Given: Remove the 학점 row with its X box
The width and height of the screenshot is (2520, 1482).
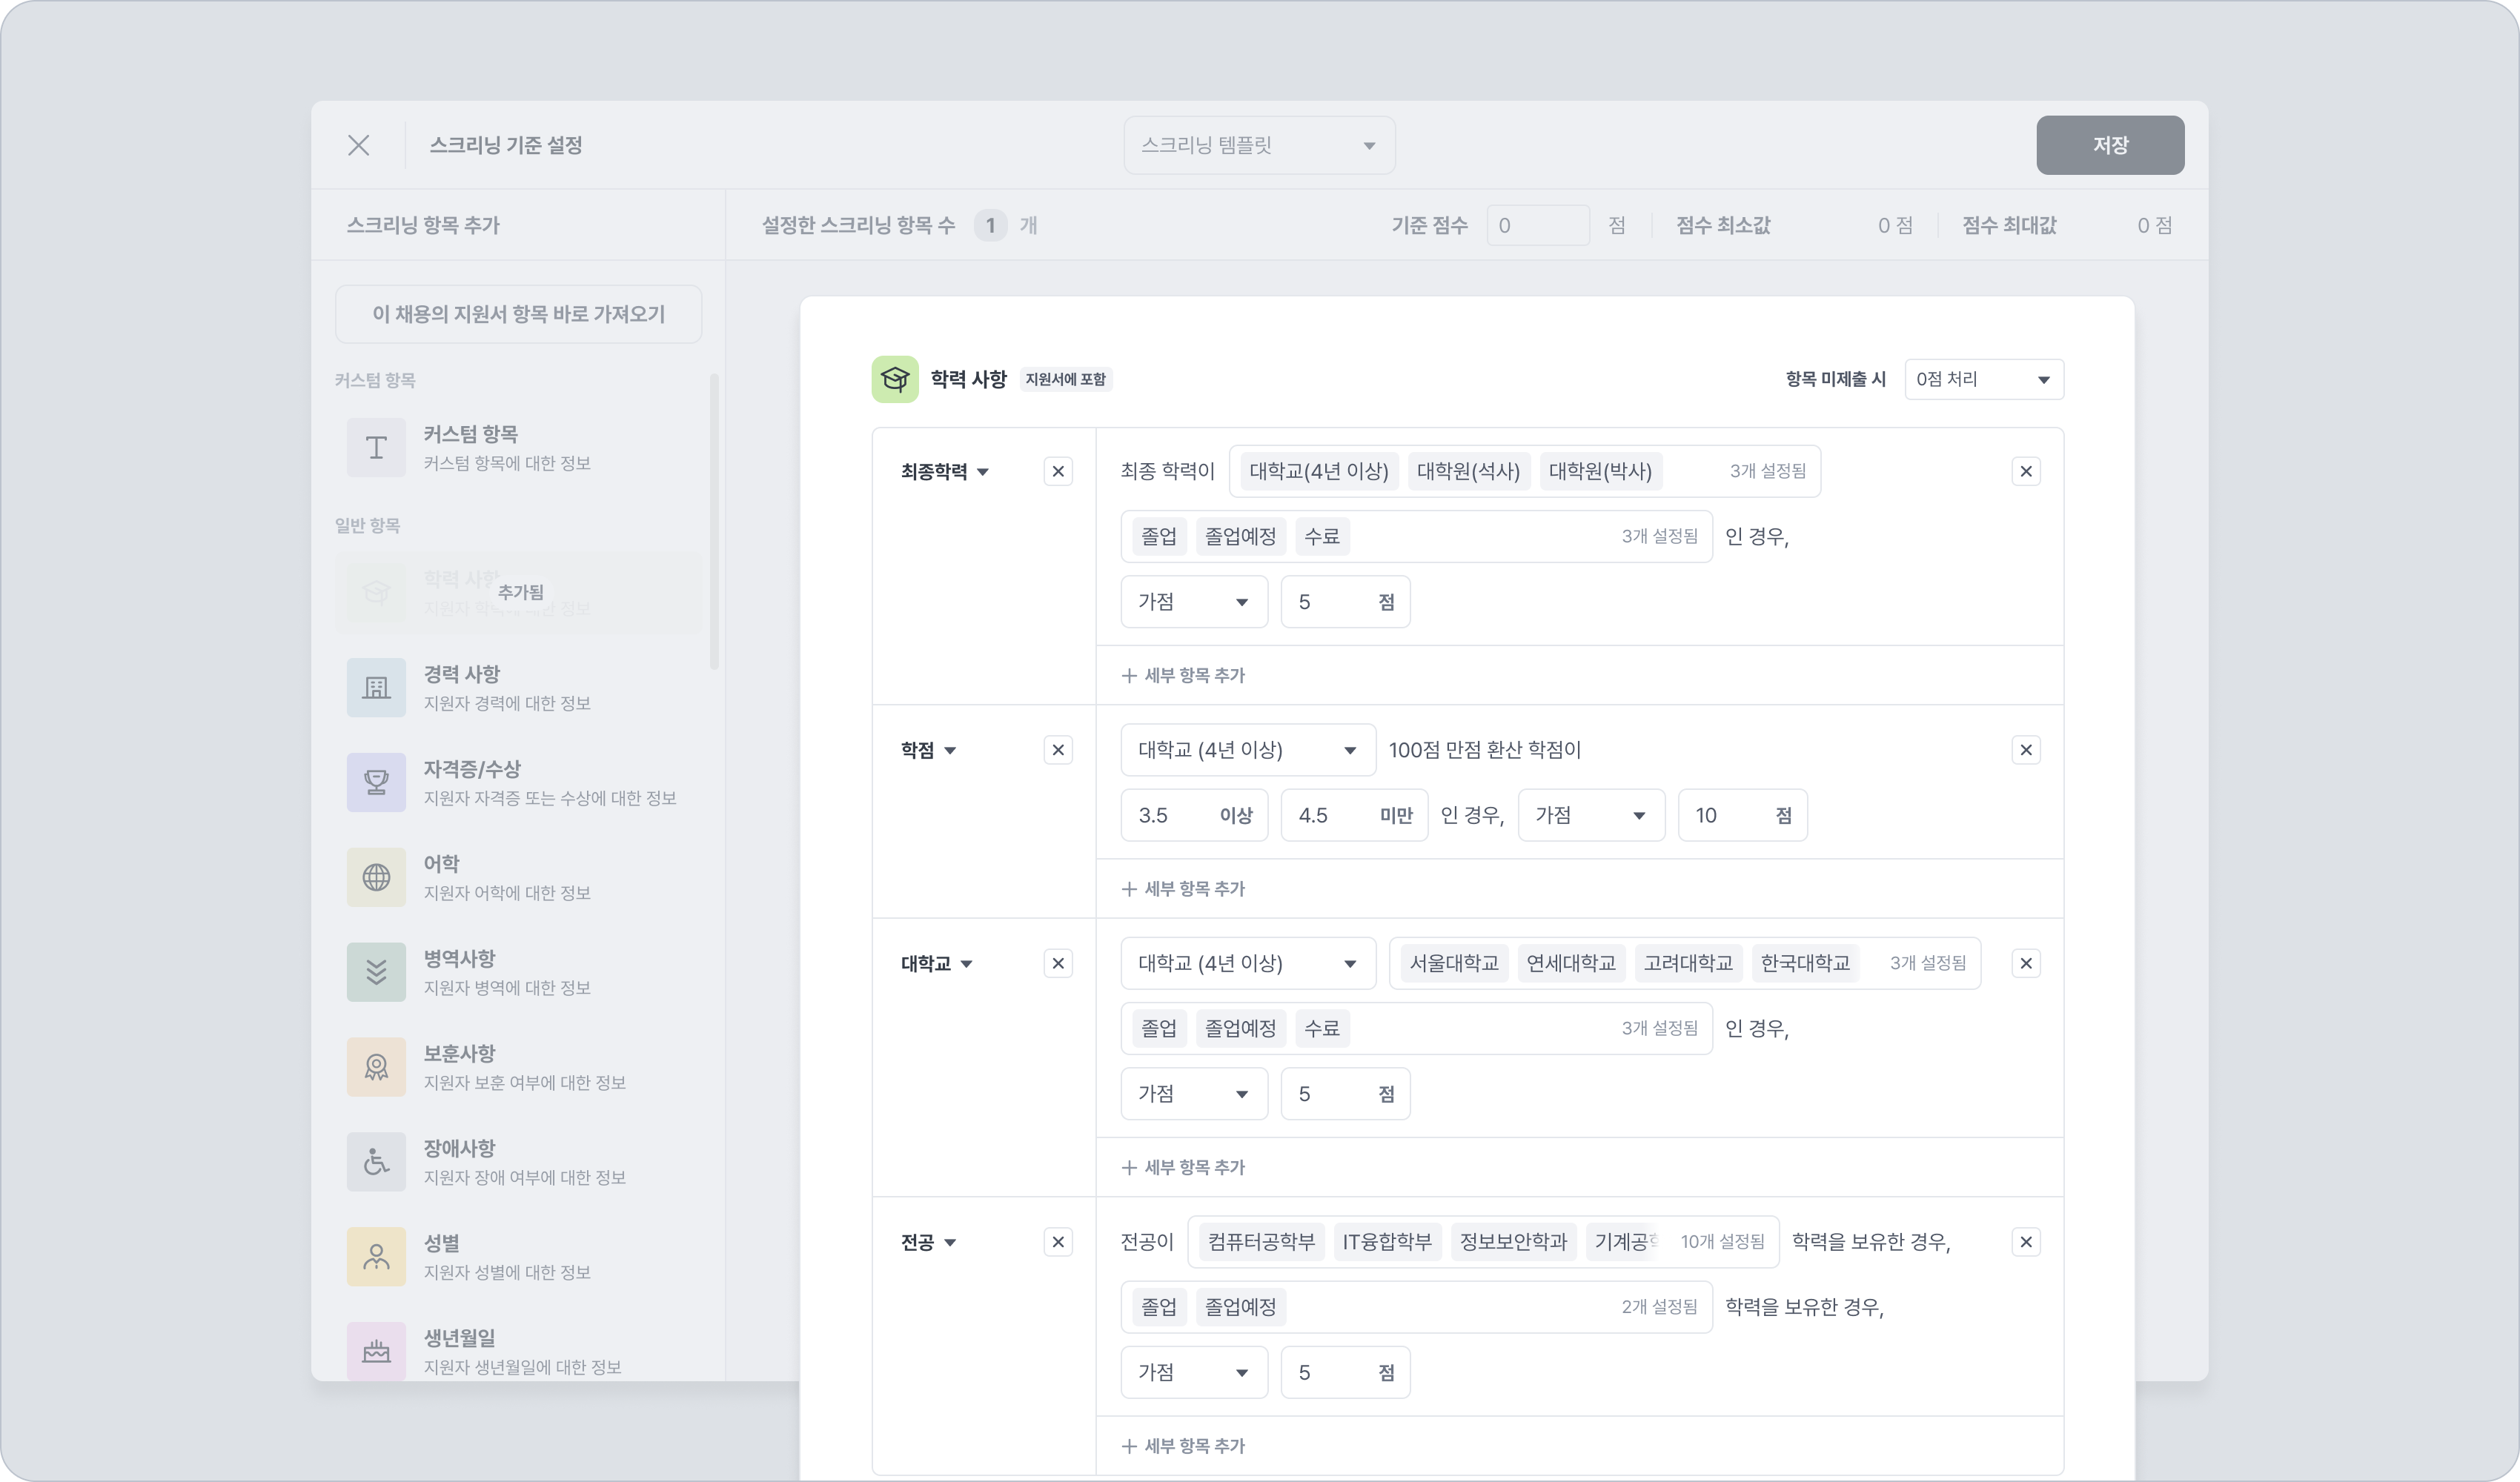Looking at the screenshot, I should tap(1058, 750).
